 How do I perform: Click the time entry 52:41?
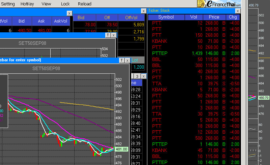point(136,130)
